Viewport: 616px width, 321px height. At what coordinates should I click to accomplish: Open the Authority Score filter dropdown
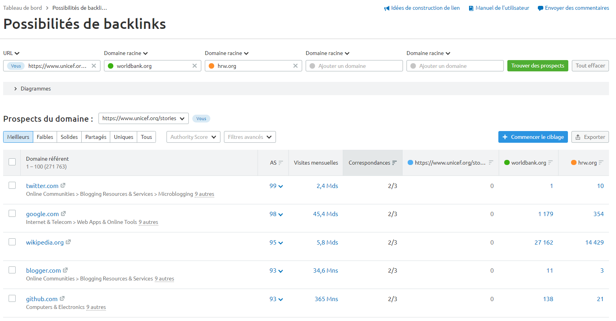tap(193, 137)
